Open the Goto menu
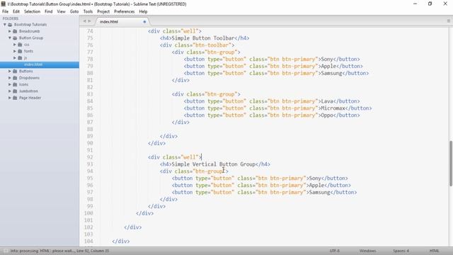The height and width of the screenshot is (255, 453). coord(74,11)
